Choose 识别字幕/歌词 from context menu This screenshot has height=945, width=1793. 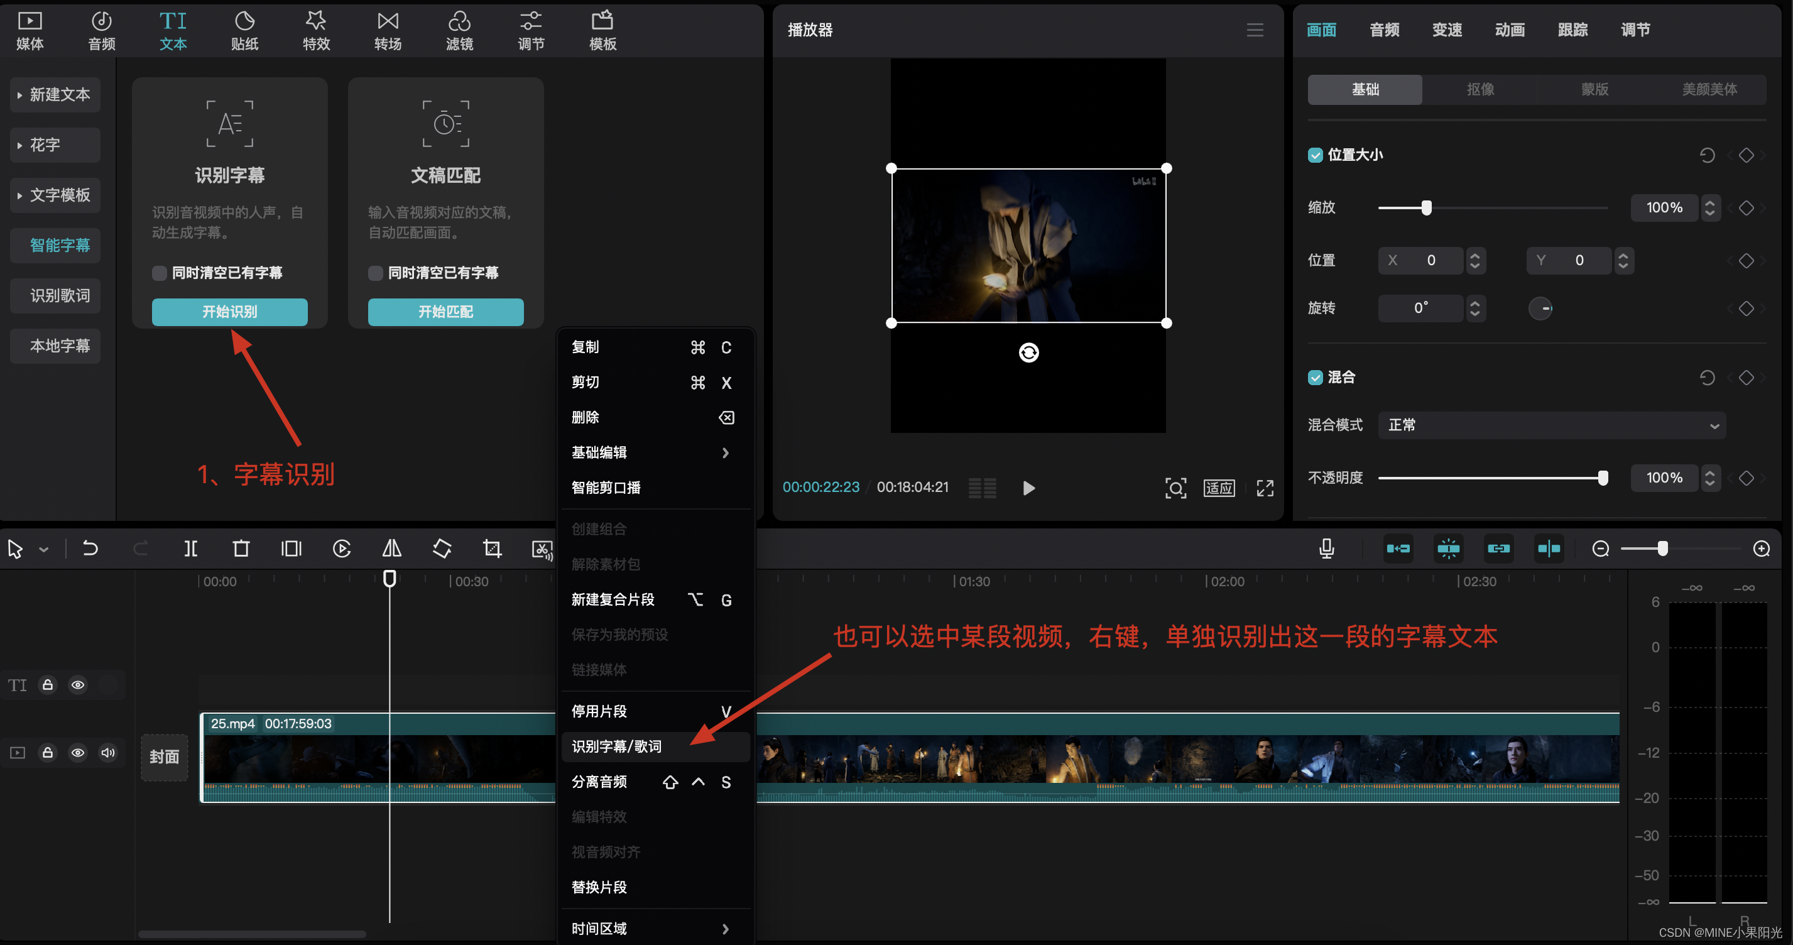click(617, 746)
